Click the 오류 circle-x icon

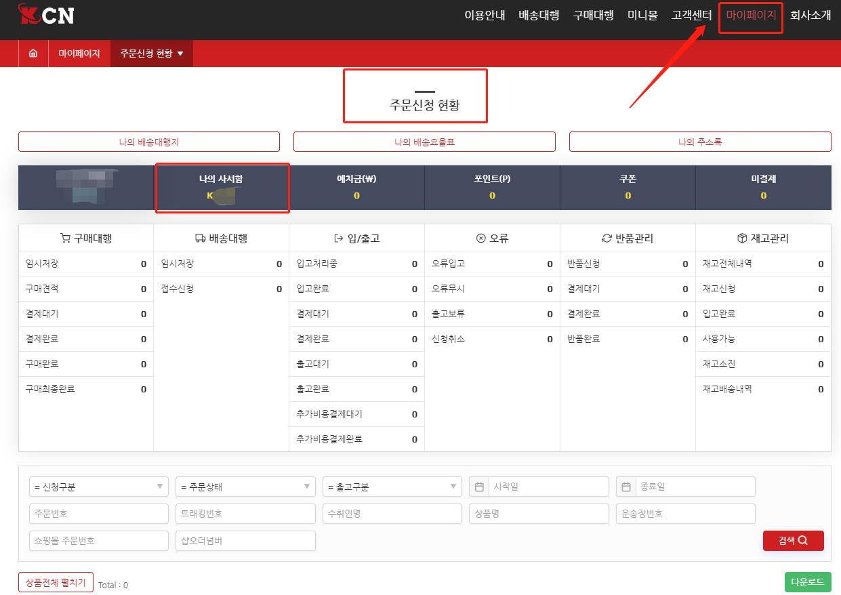pos(481,239)
